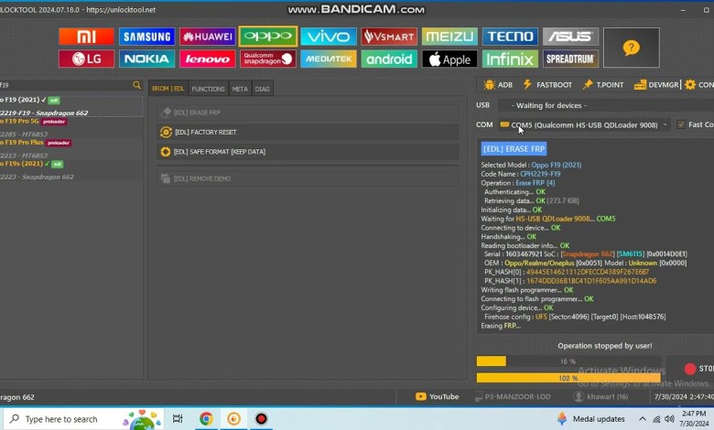Click the Windows taskbar search box
Screen dimensions: 714x430
(83, 419)
